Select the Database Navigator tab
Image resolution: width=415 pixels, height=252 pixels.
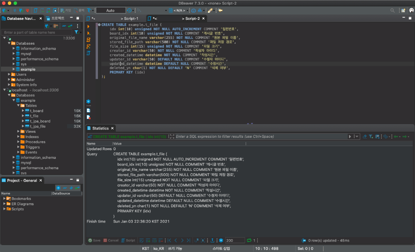click(22, 19)
